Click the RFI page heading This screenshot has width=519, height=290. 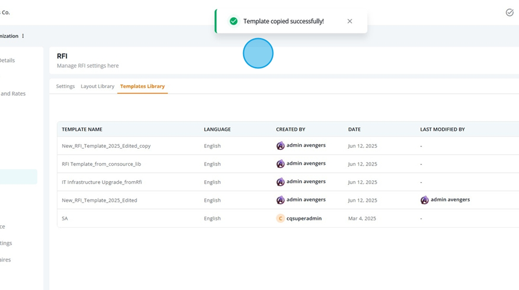(x=62, y=56)
